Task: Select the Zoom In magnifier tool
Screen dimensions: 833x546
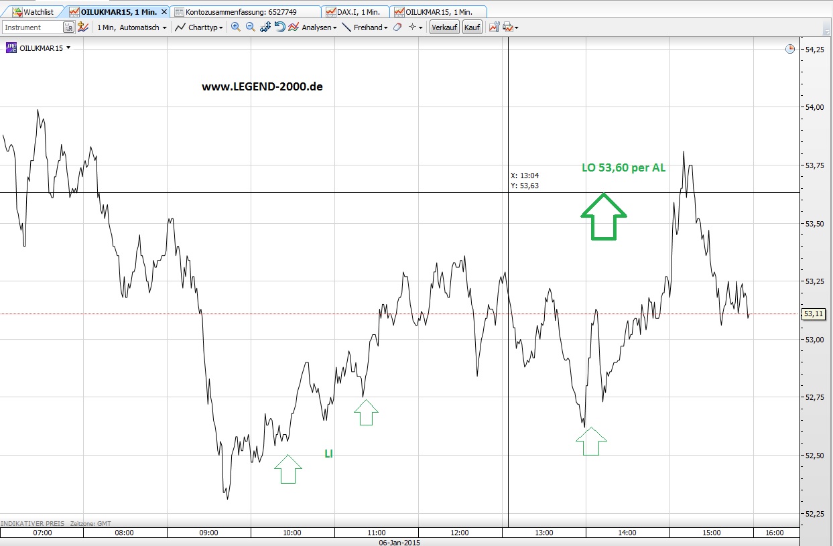Action: (x=235, y=27)
